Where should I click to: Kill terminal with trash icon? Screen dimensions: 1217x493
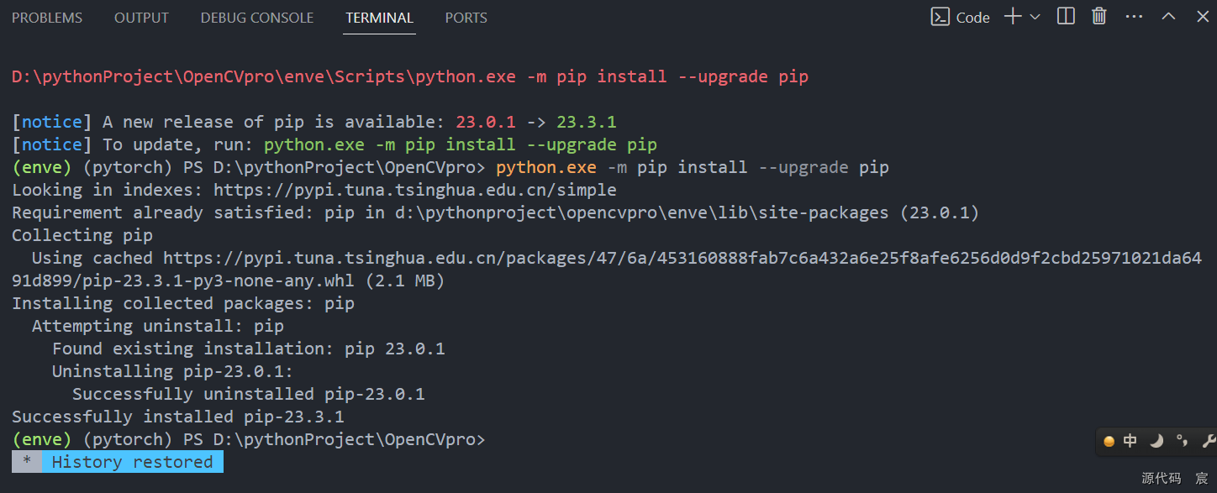[x=1099, y=16]
